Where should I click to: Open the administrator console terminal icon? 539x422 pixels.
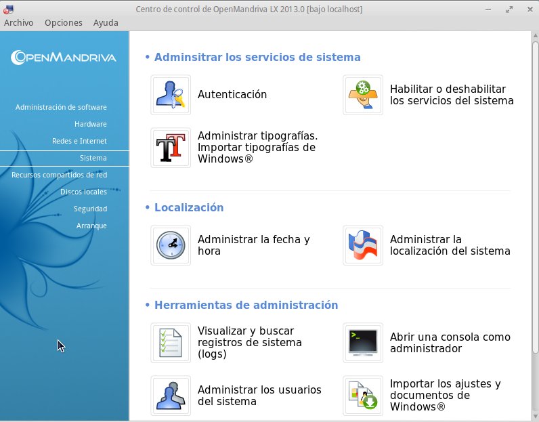pyautogui.click(x=363, y=343)
